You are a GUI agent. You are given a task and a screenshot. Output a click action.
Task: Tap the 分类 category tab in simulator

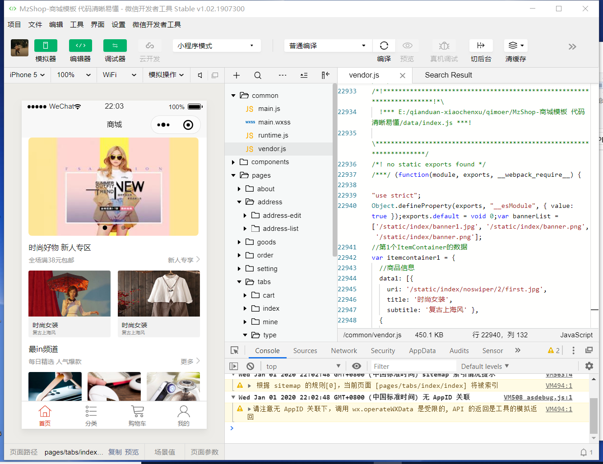pyautogui.click(x=91, y=415)
